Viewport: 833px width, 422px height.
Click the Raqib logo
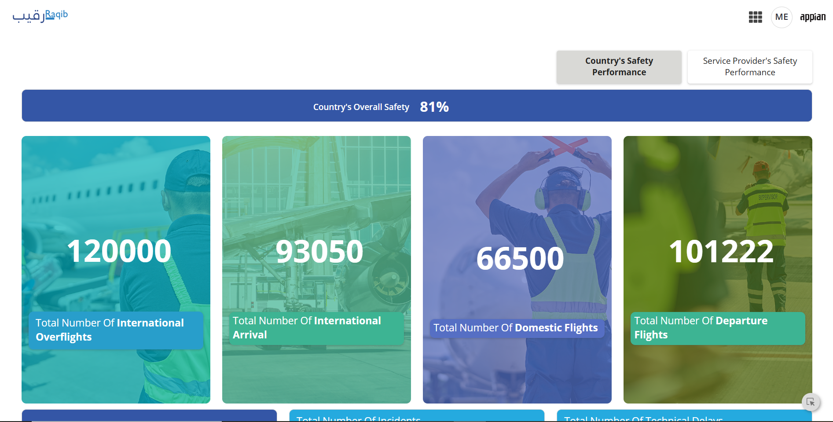(40, 16)
